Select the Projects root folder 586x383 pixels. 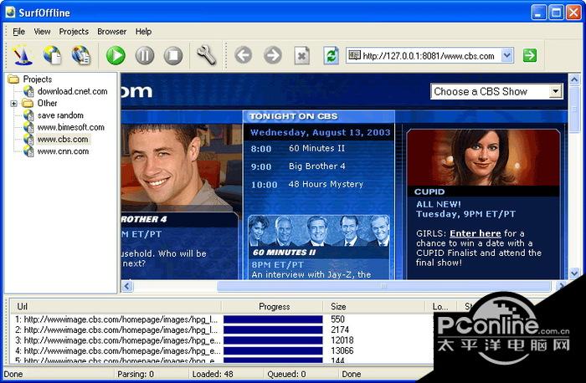pyautogui.click(x=38, y=79)
